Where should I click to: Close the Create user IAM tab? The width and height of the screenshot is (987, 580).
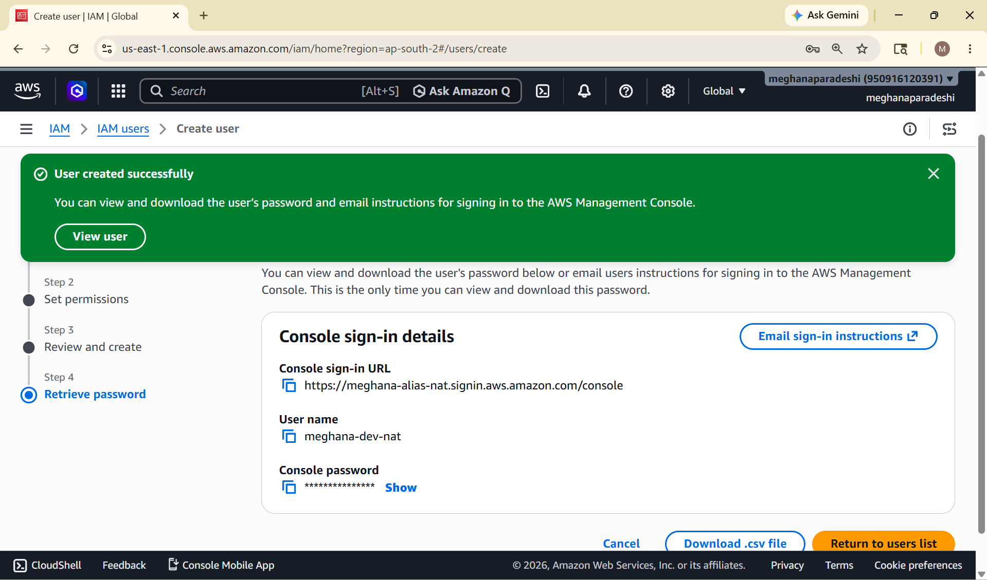[x=176, y=15]
